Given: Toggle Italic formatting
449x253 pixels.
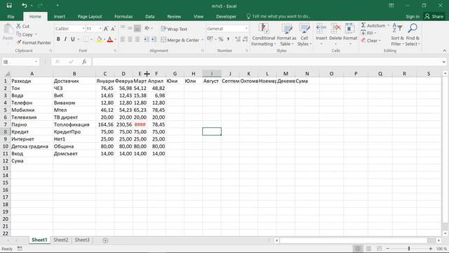Looking at the screenshot, I should 65,39.
